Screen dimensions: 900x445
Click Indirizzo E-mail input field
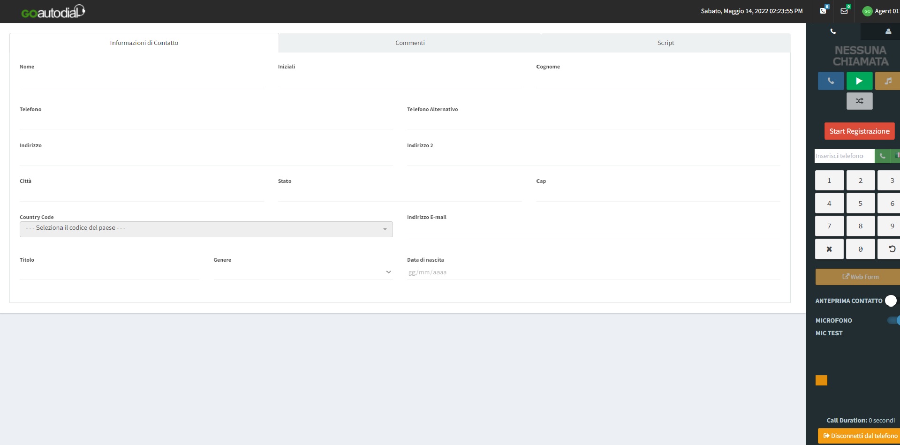(x=593, y=230)
